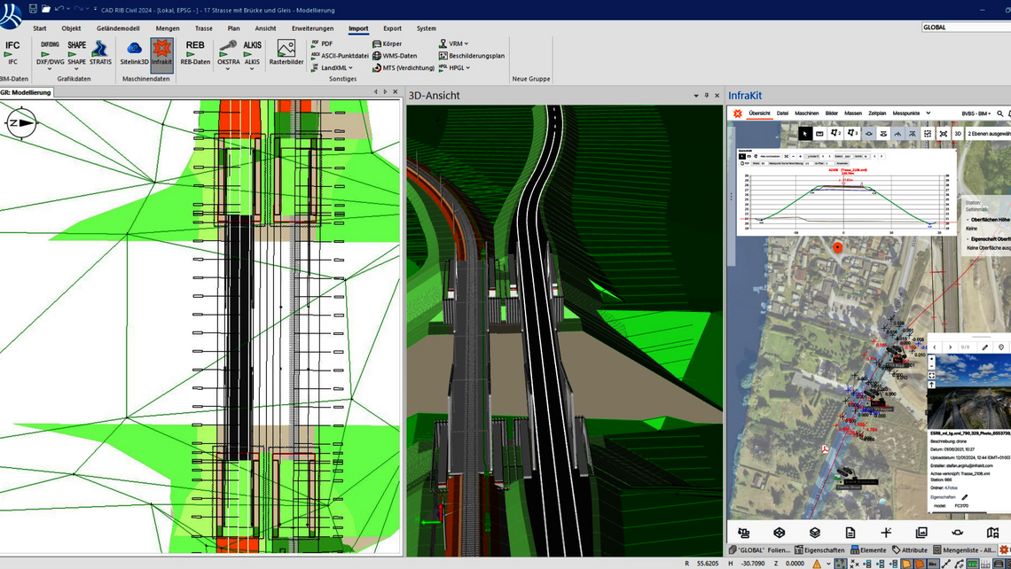The height and width of the screenshot is (569, 1011).
Task: Open Rasterbilder import
Action: (x=286, y=53)
